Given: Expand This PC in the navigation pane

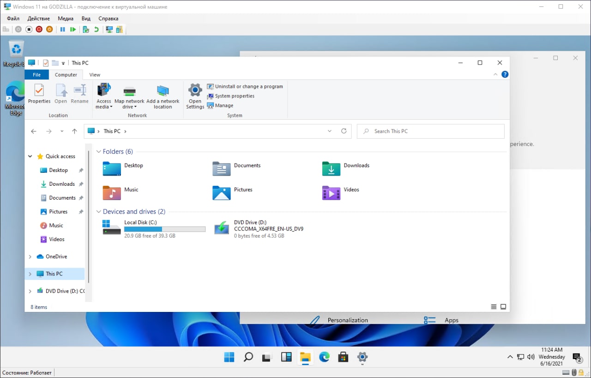Looking at the screenshot, I should click(x=30, y=274).
